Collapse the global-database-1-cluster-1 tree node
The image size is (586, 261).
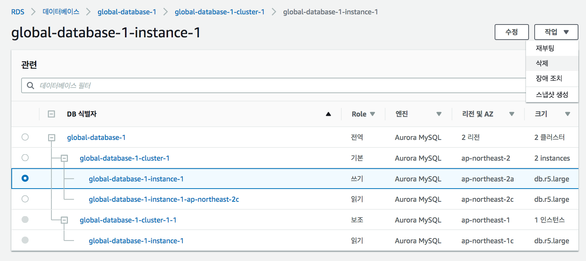(x=65, y=158)
